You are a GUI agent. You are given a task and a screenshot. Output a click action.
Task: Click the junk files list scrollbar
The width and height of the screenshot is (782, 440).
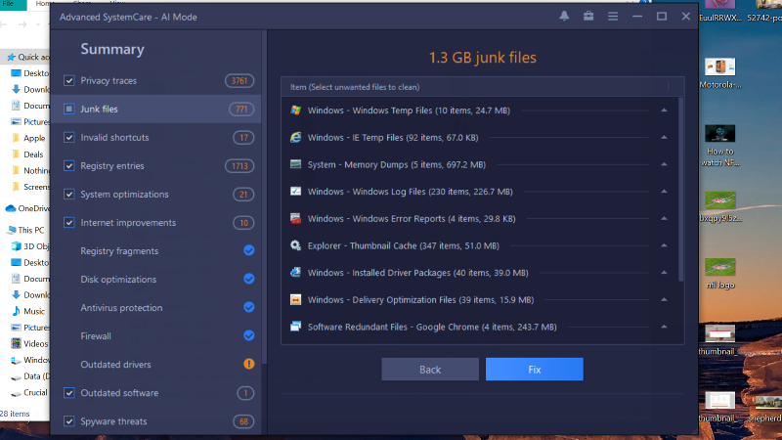(x=680, y=190)
